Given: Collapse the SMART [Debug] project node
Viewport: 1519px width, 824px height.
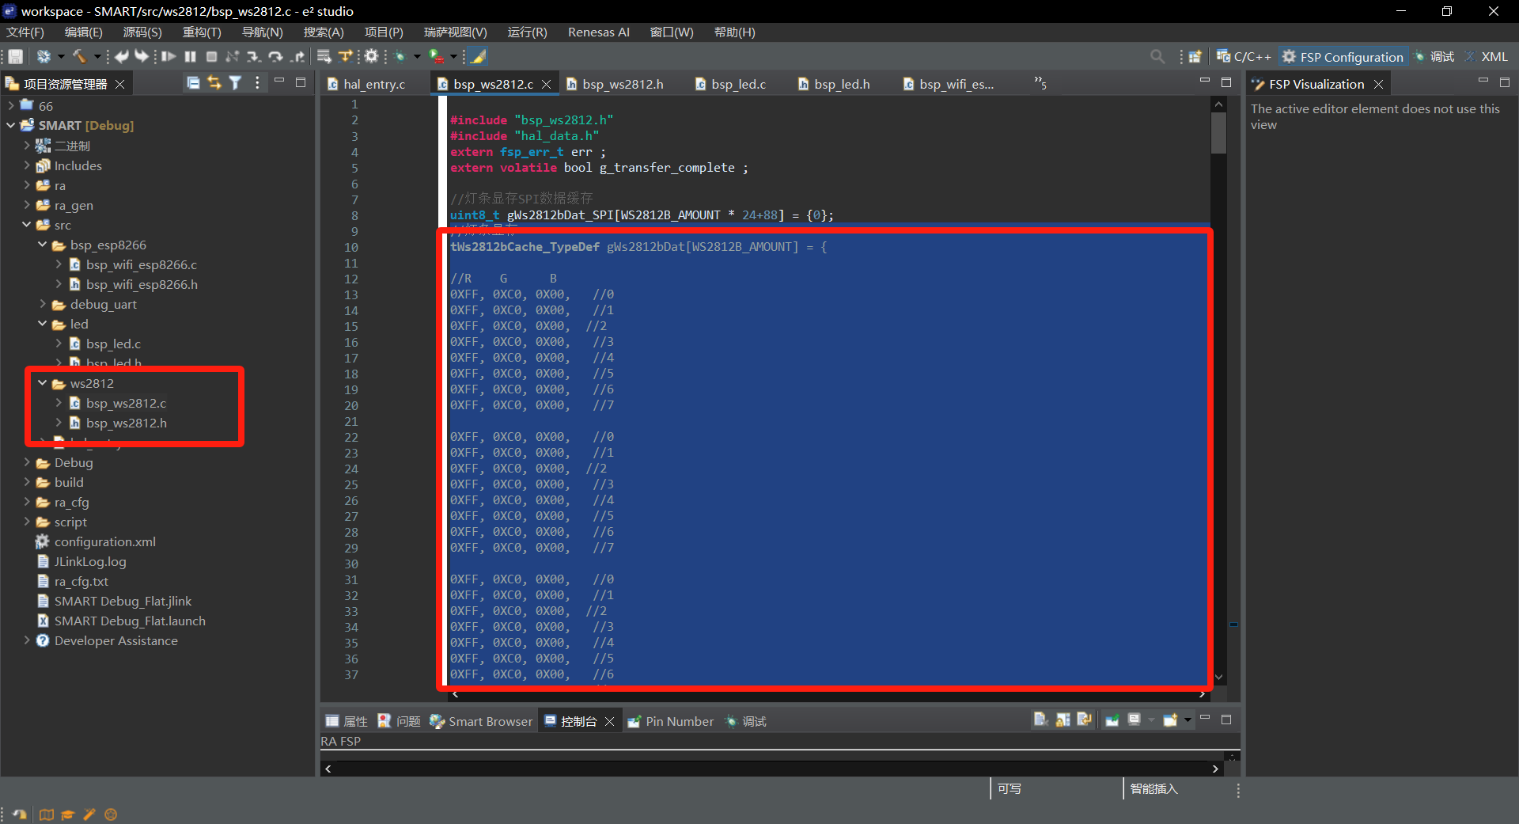Looking at the screenshot, I should (x=11, y=125).
